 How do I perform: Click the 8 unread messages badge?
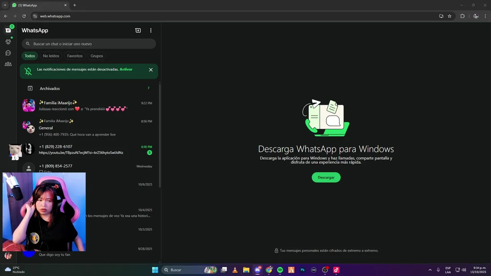[x=150, y=153]
